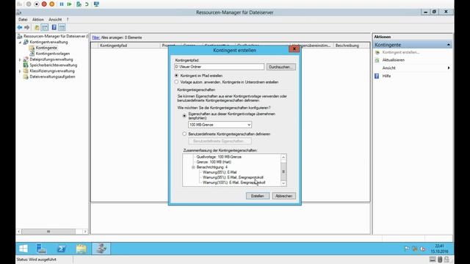
Task: Select 'Kontingent im Pfad erstellen' radio button
Action: point(176,76)
